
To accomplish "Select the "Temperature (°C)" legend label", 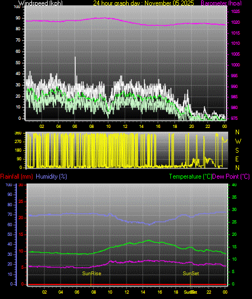I will pyautogui.click(x=191, y=176).
